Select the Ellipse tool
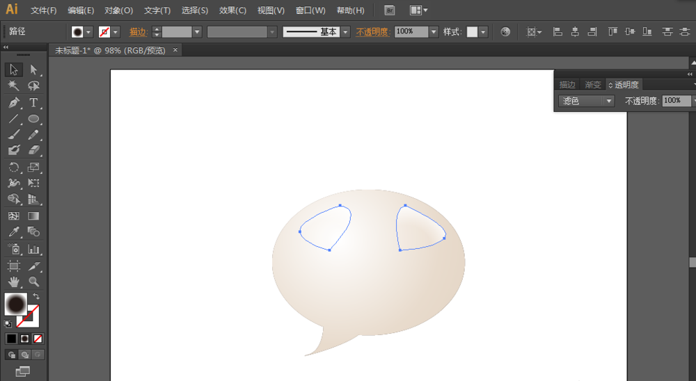Image resolution: width=696 pixels, height=381 pixels. point(33,118)
